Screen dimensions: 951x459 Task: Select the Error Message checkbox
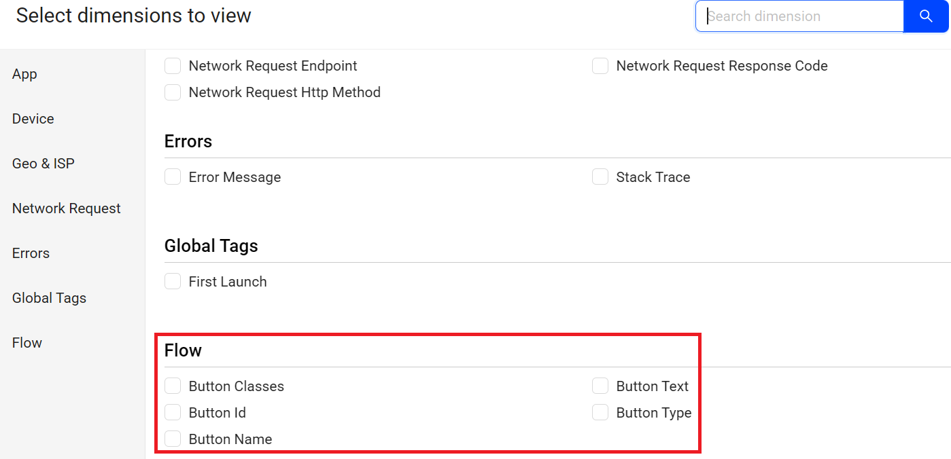tap(173, 177)
